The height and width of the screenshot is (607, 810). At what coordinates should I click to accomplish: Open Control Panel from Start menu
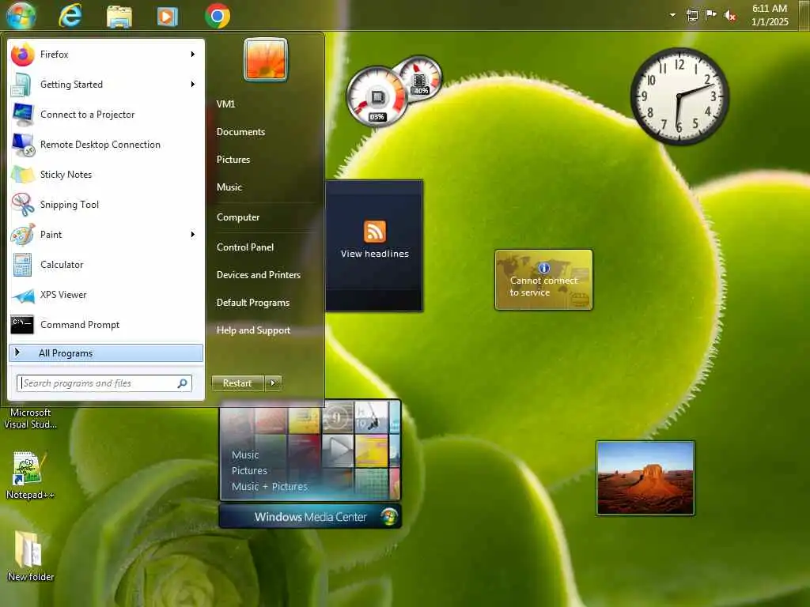coord(245,247)
